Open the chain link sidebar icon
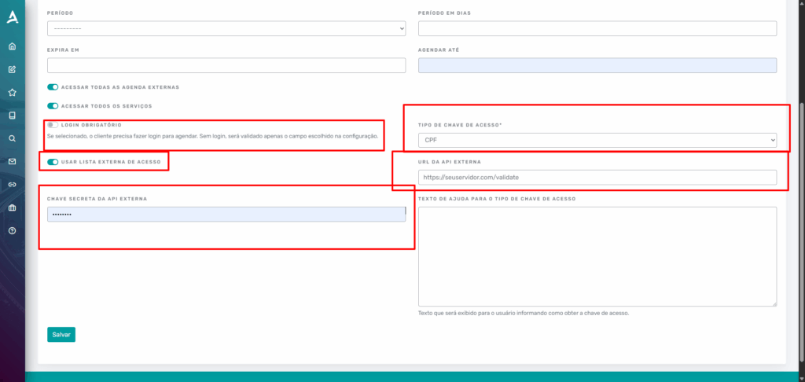The height and width of the screenshot is (382, 805). point(13,185)
